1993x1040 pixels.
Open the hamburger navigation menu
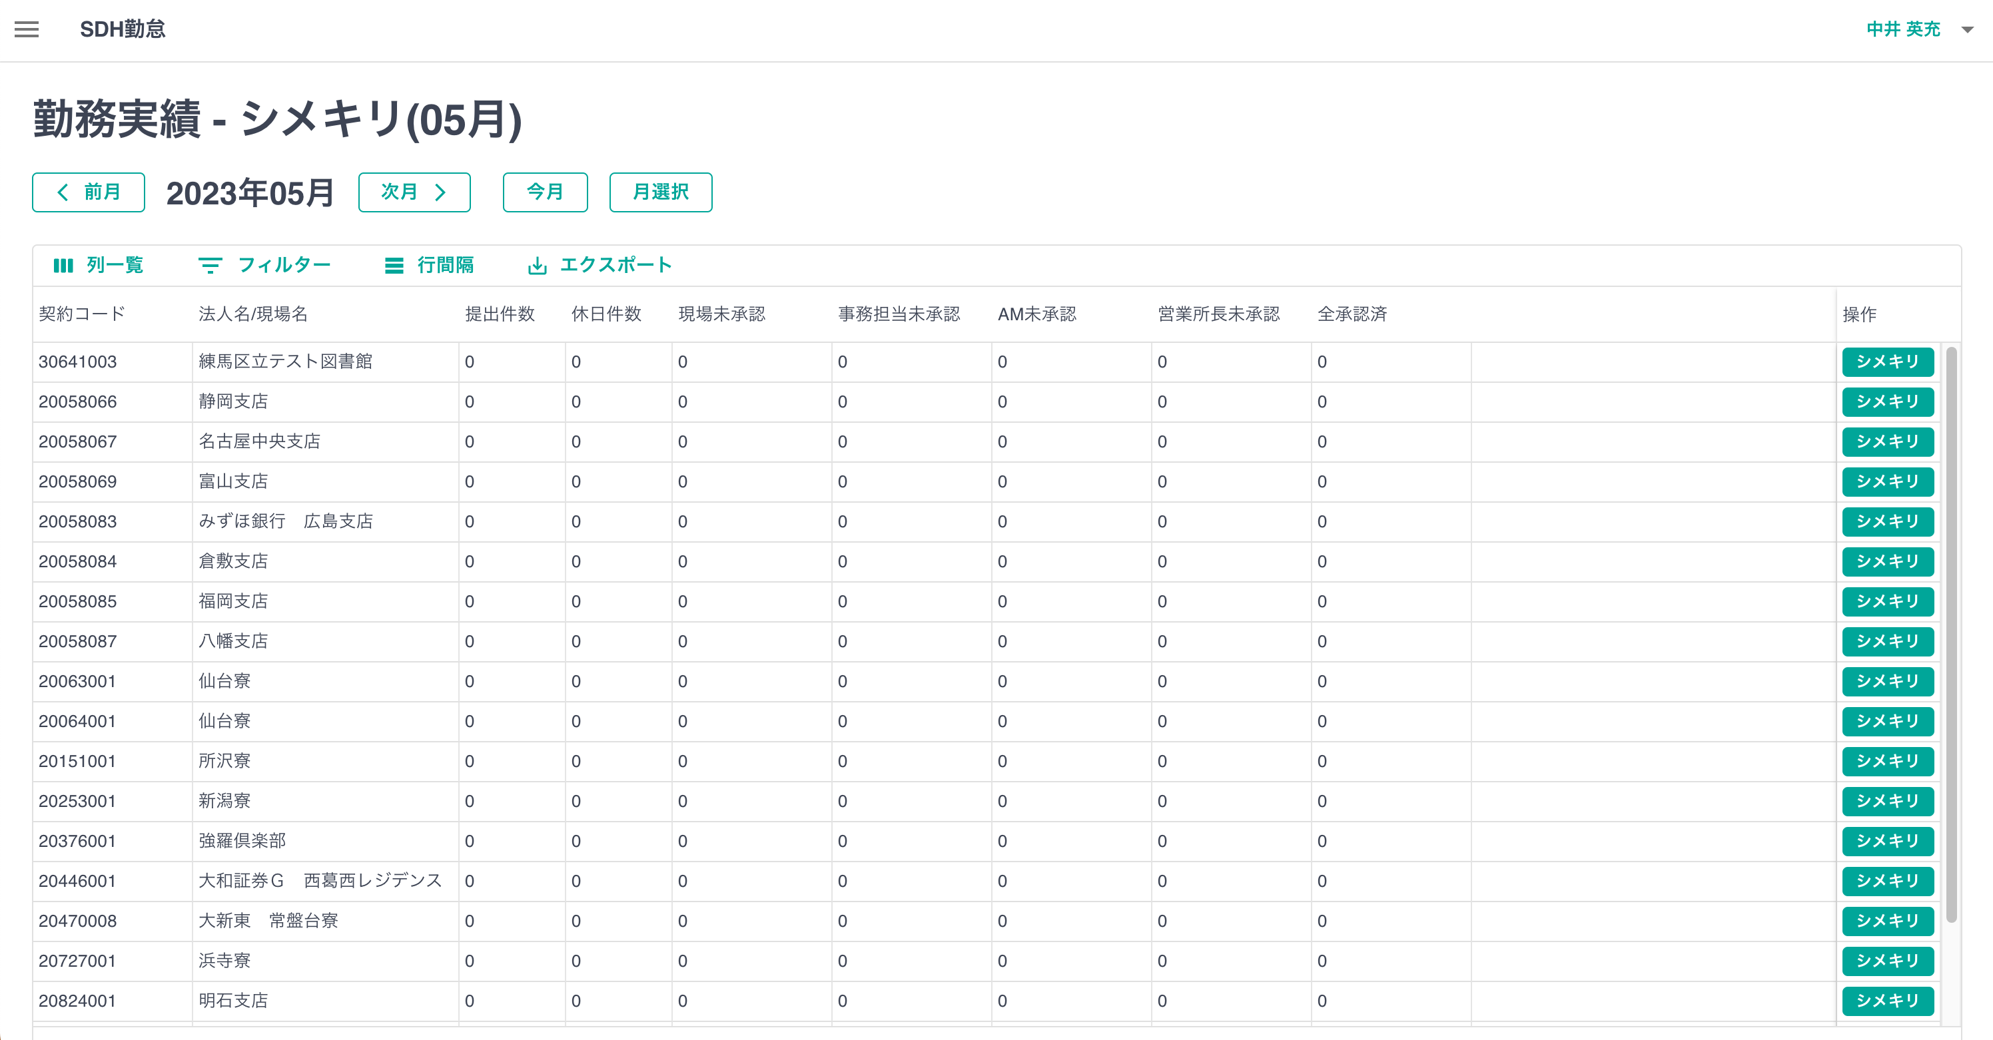pos(27,29)
